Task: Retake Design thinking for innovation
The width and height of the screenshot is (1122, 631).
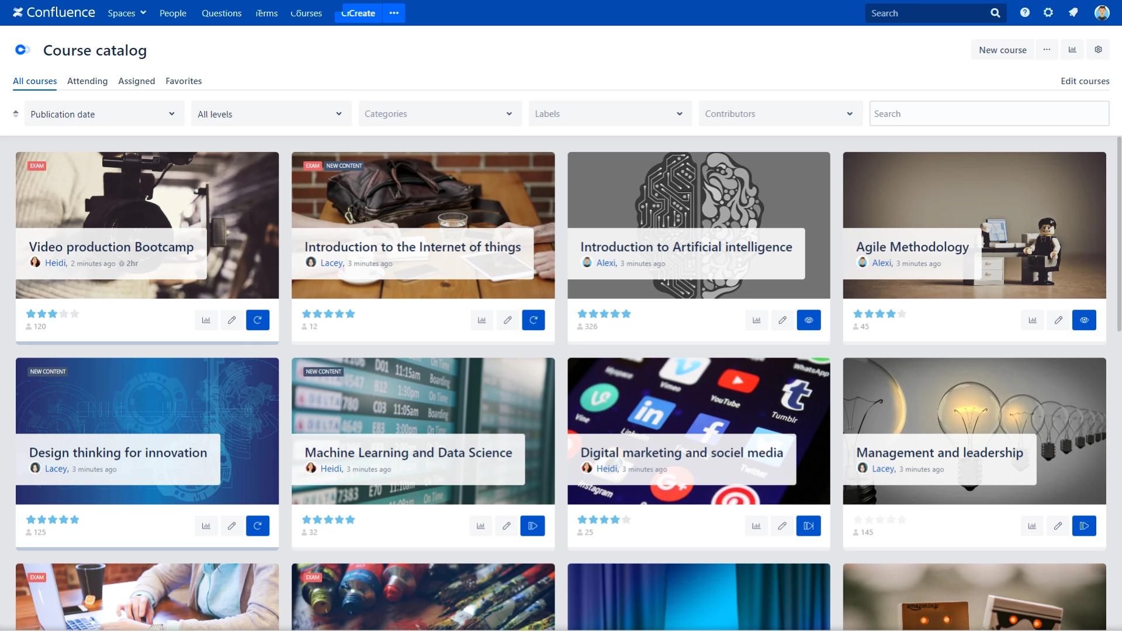Action: click(x=258, y=526)
